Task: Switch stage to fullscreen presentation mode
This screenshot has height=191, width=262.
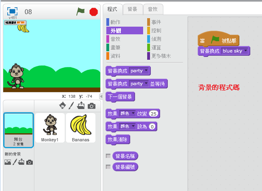Action: (x=13, y=12)
